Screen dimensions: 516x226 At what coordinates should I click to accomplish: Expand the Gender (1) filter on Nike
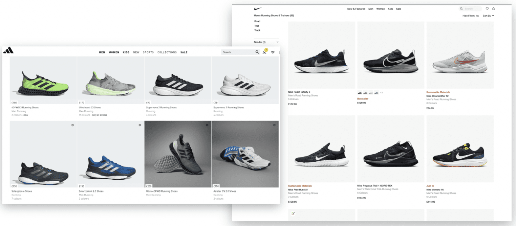click(x=266, y=42)
